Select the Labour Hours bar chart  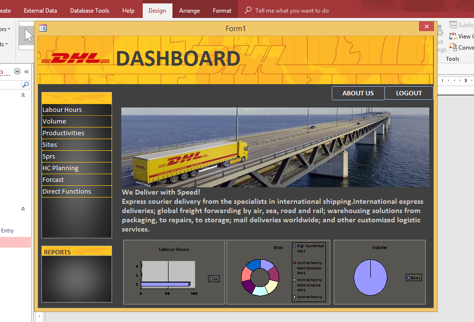pos(174,272)
